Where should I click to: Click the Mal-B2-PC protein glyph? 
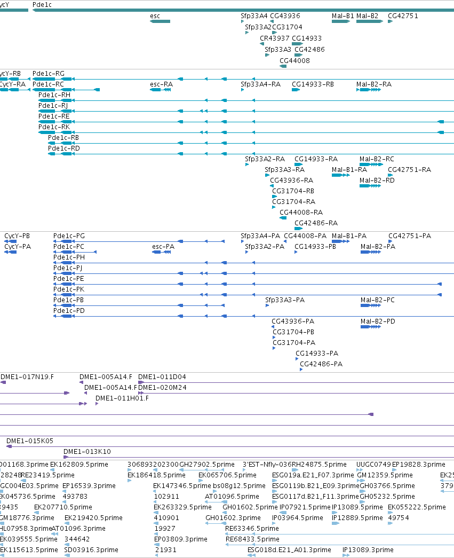371,305
